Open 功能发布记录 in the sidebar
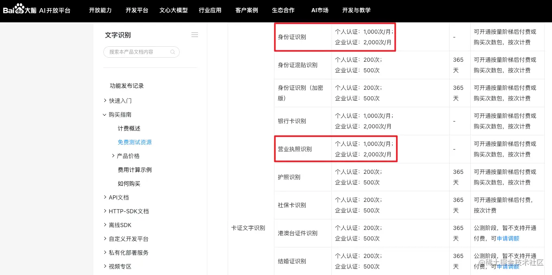Screen dimensions: 552x275 pos(127,86)
